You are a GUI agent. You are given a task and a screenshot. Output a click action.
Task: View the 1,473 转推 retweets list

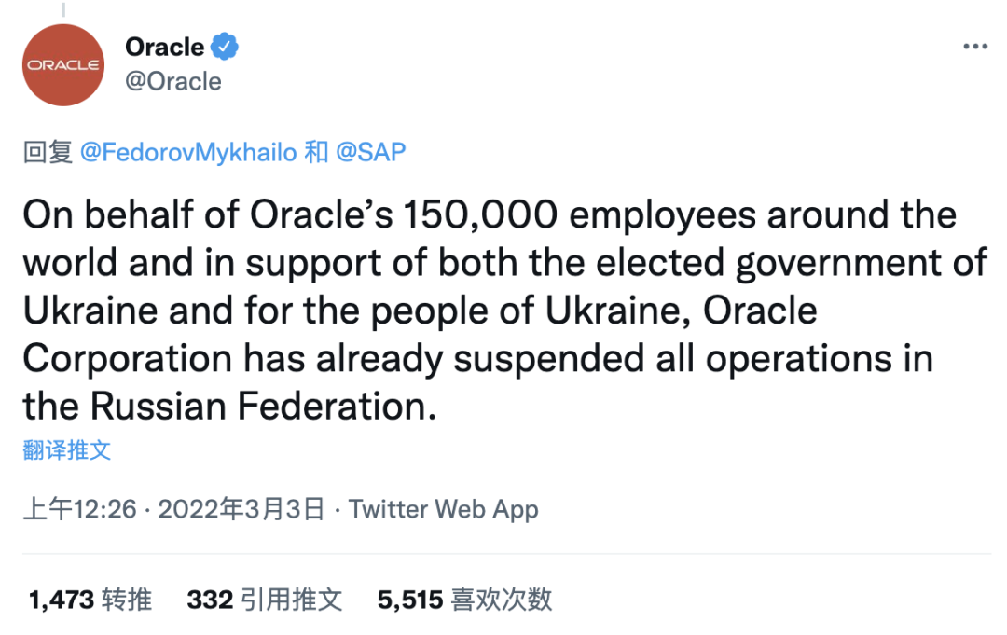point(90,600)
